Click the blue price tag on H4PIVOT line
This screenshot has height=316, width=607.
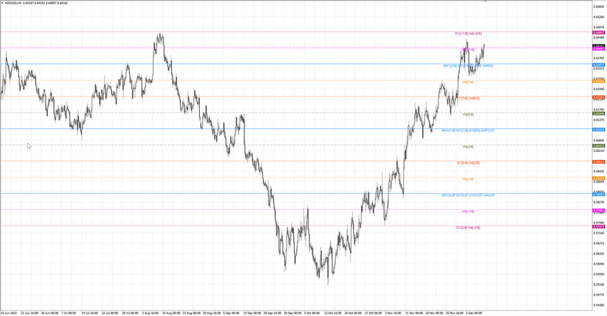(x=598, y=130)
